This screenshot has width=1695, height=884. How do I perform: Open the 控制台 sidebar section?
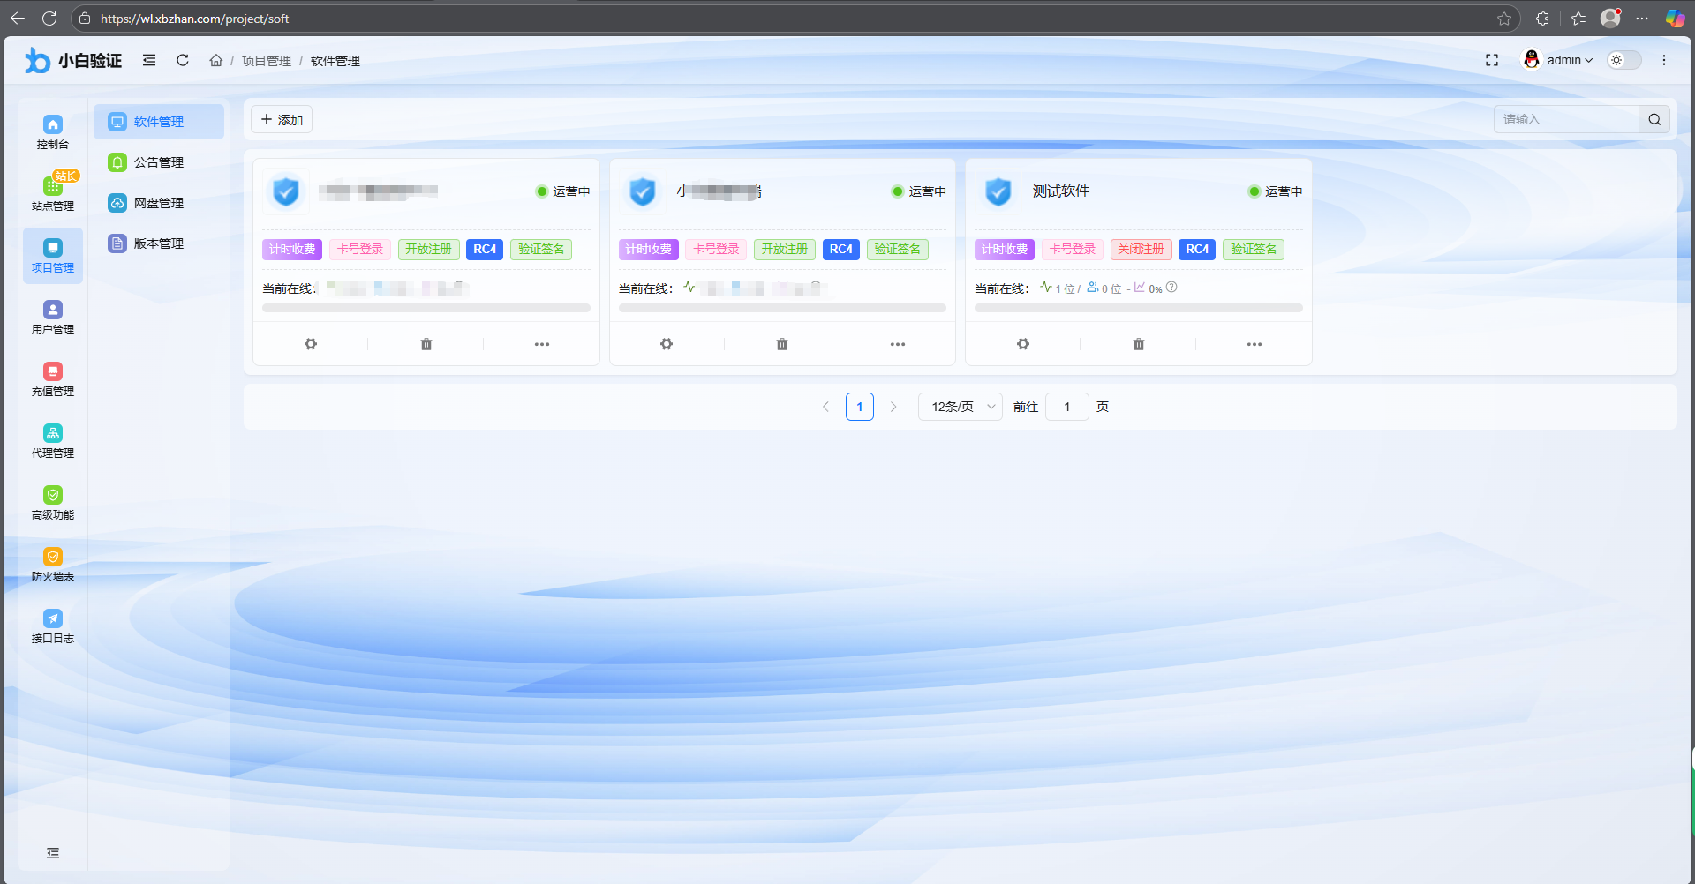tap(53, 131)
